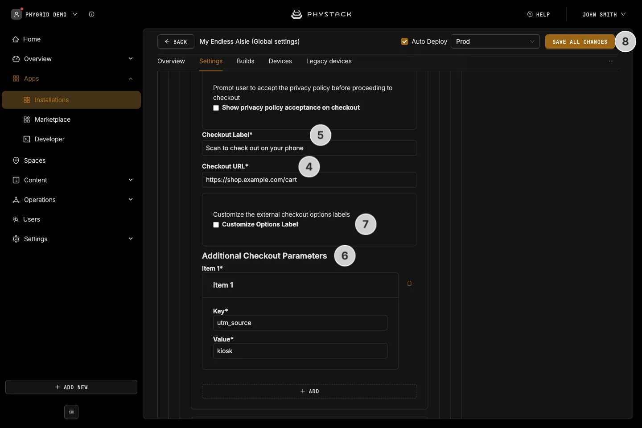Open Installations in the sidebar
Image resolution: width=642 pixels, height=428 pixels.
[71, 100]
